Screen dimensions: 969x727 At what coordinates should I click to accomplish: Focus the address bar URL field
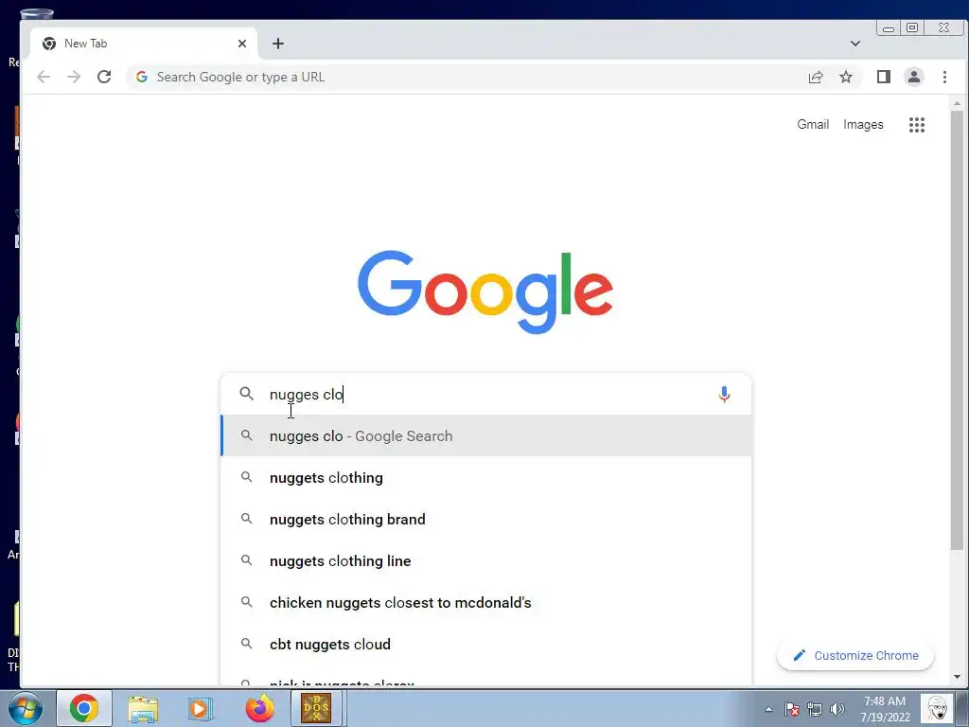469,77
